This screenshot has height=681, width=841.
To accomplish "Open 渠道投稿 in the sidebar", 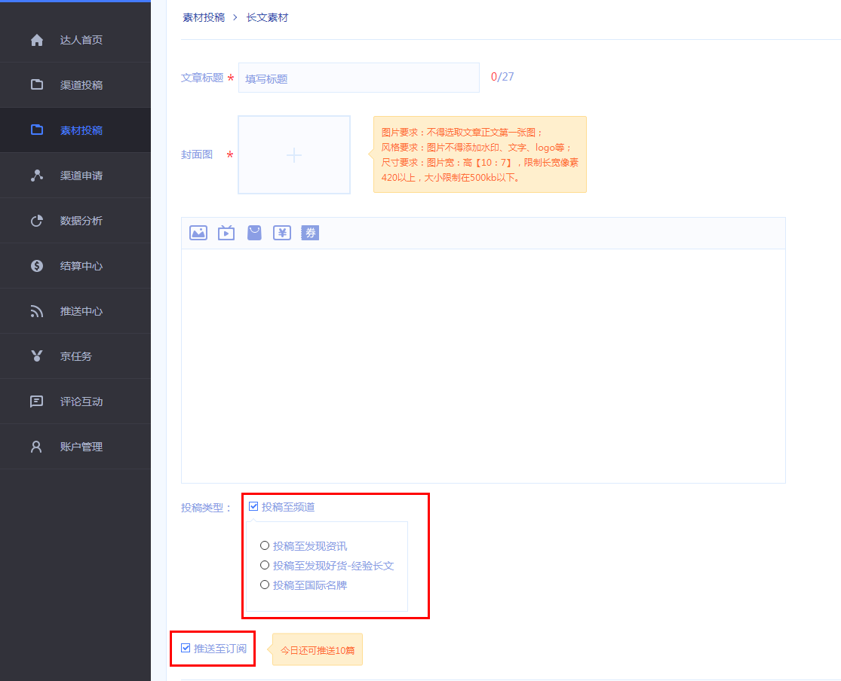I will [81, 85].
